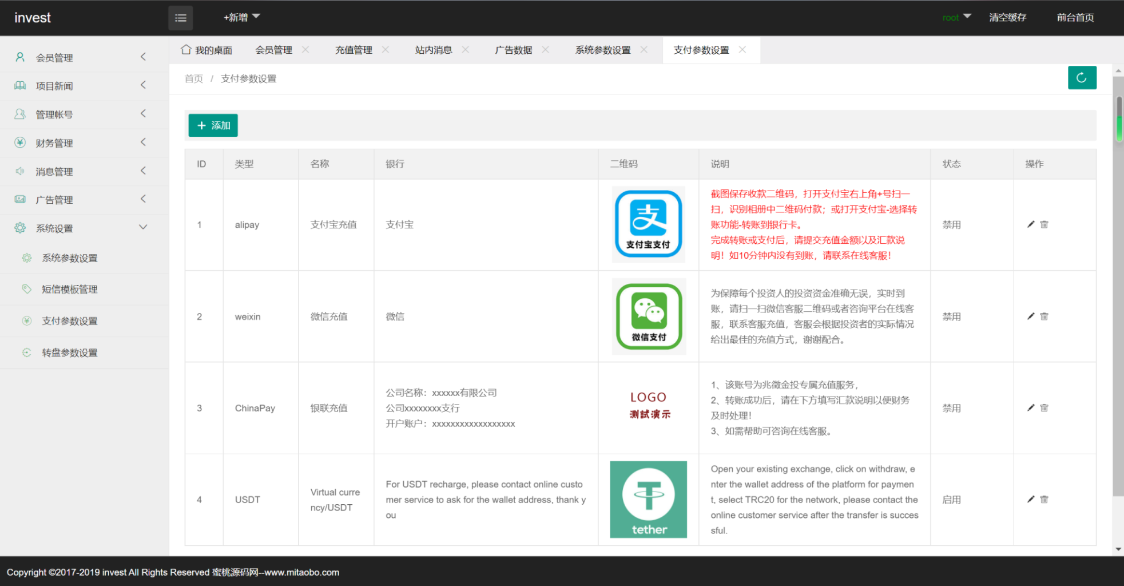Open the +新增 dropdown menu

tap(240, 17)
